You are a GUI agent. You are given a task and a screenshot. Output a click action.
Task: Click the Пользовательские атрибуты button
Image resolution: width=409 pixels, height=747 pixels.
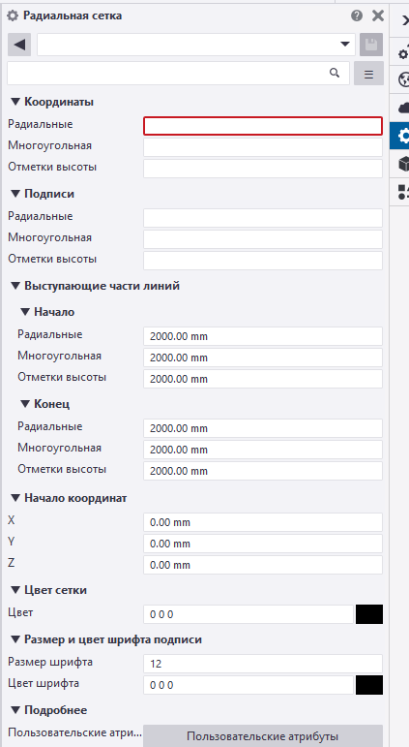tap(263, 736)
